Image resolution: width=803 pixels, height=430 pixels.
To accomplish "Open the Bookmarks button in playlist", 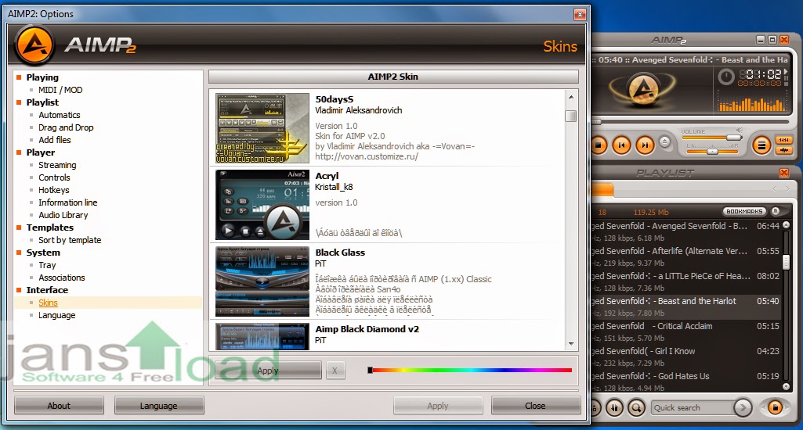I will tap(744, 211).
